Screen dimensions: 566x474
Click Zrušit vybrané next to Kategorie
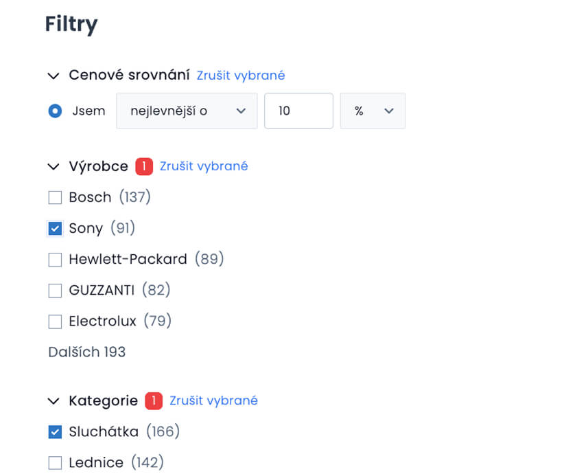(x=213, y=400)
